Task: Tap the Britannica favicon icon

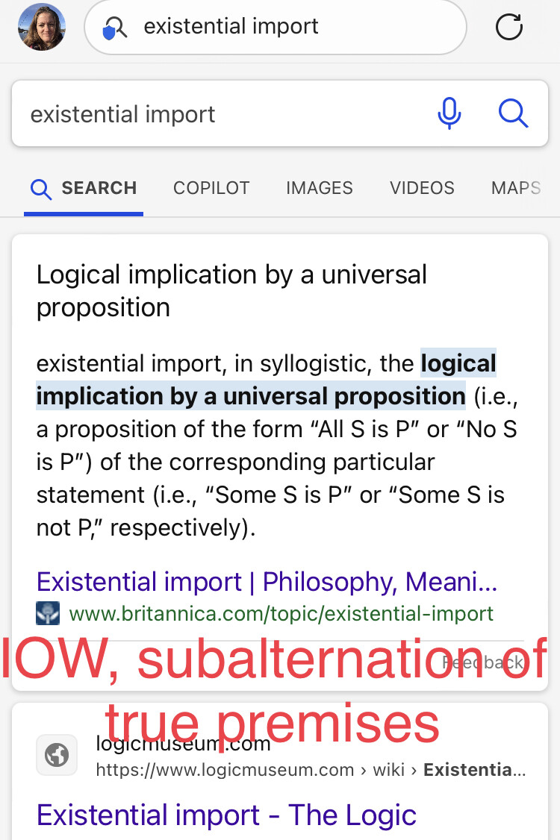Action: (48, 614)
